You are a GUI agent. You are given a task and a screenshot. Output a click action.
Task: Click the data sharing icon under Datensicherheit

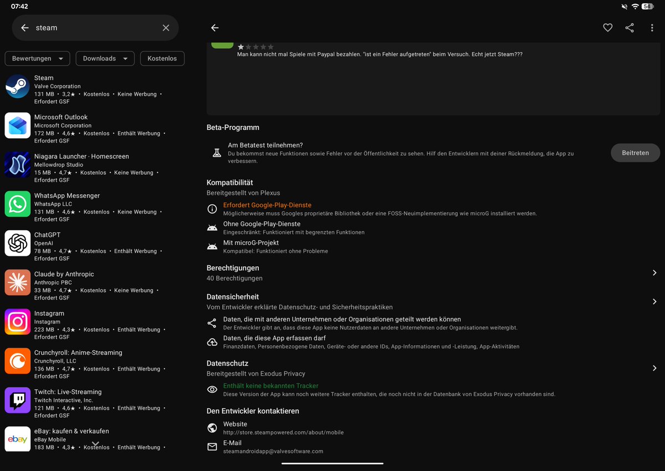[212, 323]
